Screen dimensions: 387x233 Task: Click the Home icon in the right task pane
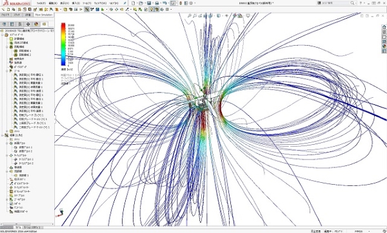pyautogui.click(x=384, y=27)
